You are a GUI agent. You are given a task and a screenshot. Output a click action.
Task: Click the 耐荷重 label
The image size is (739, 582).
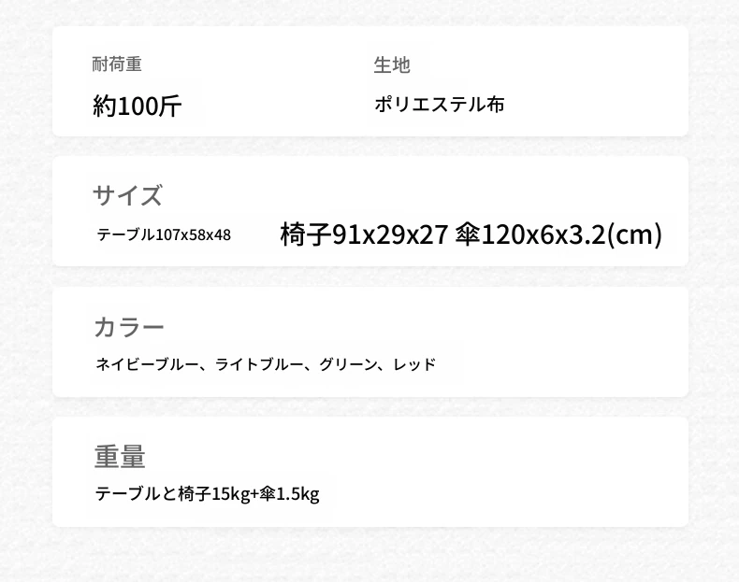point(117,64)
